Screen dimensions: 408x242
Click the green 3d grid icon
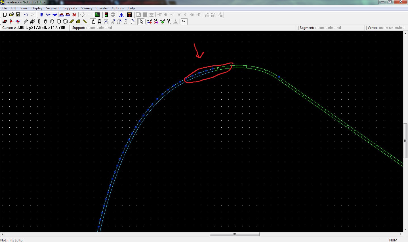(x=97, y=15)
